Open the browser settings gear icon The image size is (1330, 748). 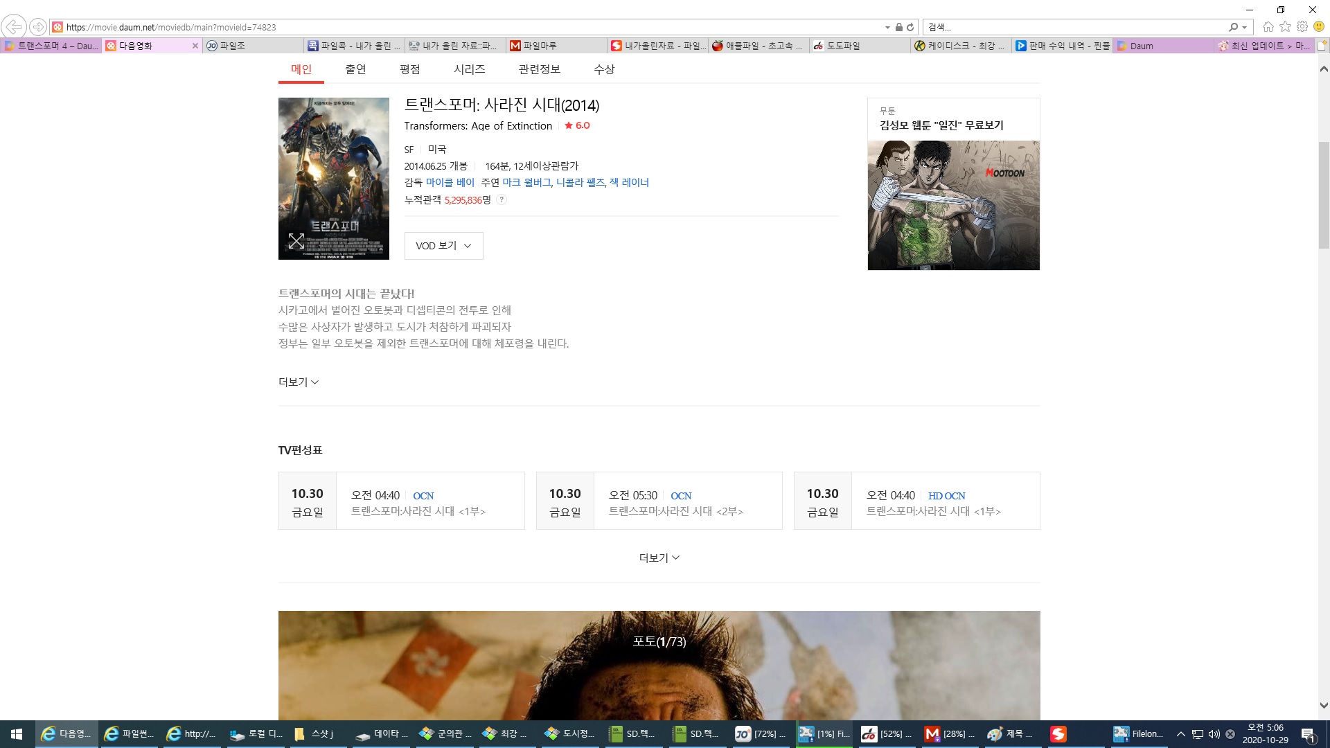click(1302, 26)
